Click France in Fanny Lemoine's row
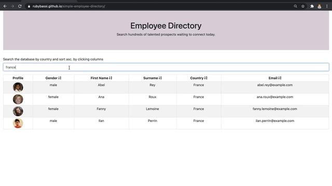332x186 pixels. pos(199,109)
